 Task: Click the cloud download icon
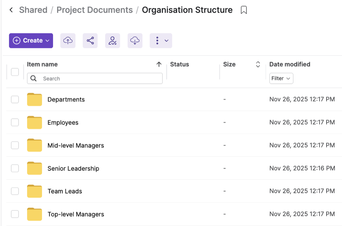tap(135, 41)
